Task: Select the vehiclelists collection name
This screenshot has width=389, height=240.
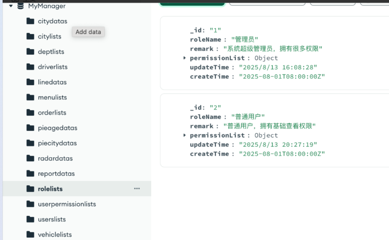Action: click(x=55, y=234)
